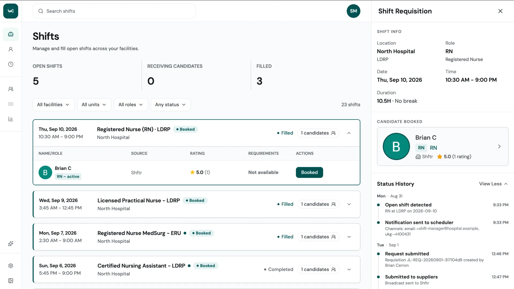Open the person profile sidebar icon
Screen dimensions: 514x289
[11, 49]
